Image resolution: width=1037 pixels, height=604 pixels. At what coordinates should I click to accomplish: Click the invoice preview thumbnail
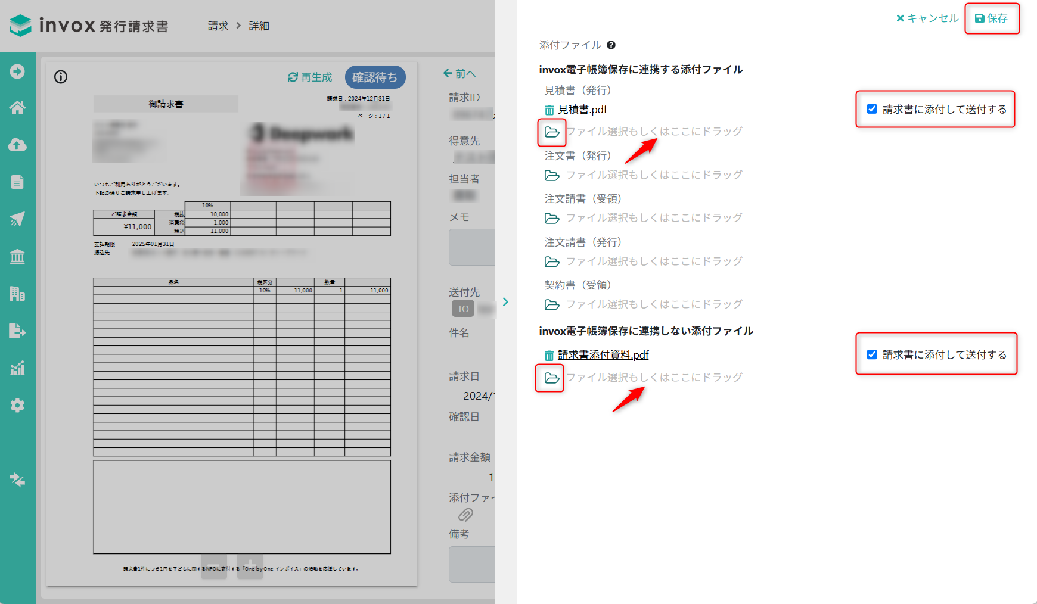tap(232, 325)
